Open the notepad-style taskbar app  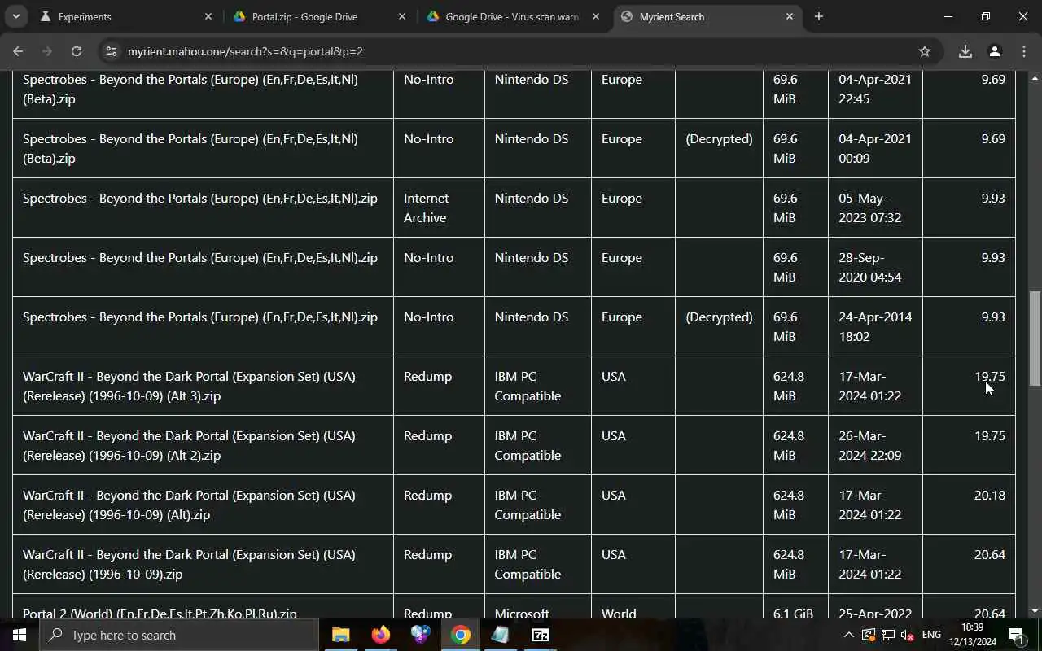(500, 635)
